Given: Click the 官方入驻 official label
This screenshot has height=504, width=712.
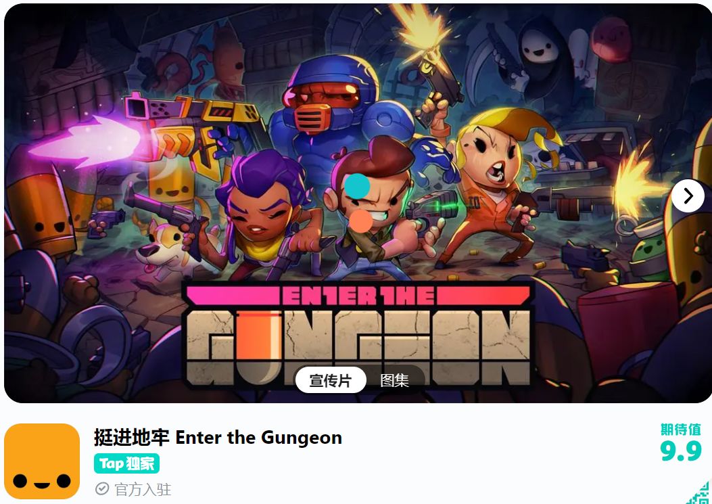Looking at the screenshot, I should click(143, 490).
